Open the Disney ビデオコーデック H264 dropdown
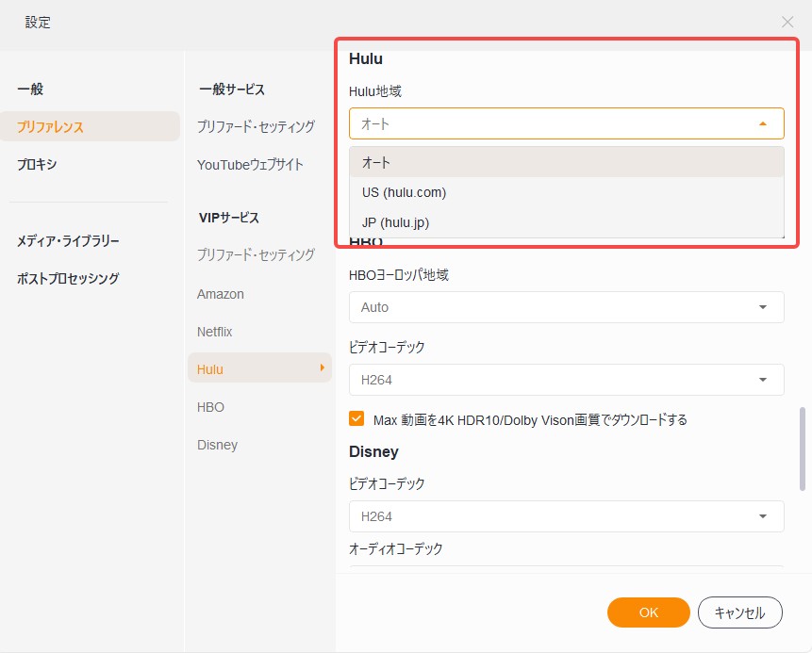812x653 pixels. pos(567,516)
